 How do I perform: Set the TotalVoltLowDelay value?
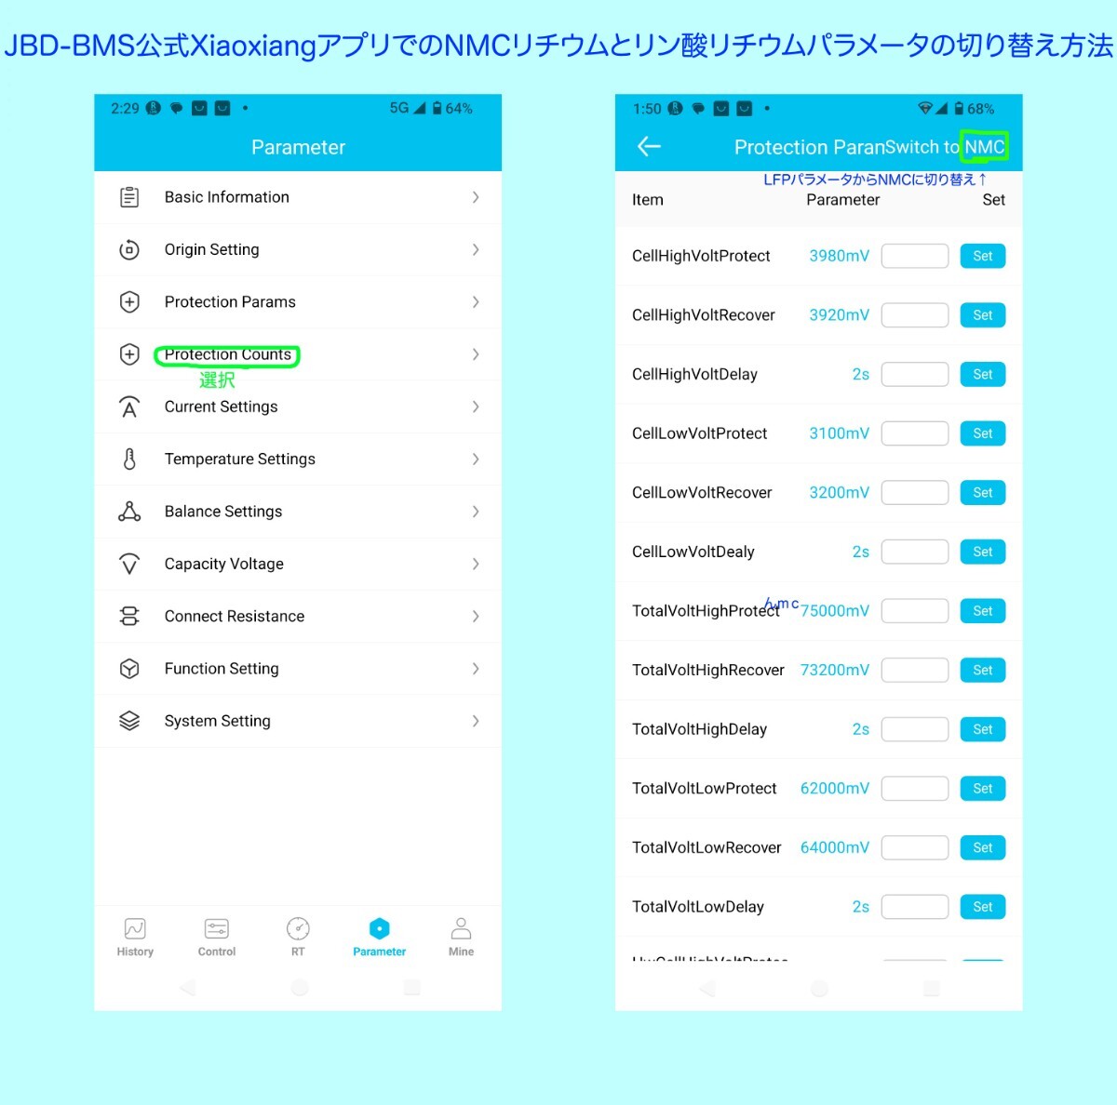(x=983, y=907)
